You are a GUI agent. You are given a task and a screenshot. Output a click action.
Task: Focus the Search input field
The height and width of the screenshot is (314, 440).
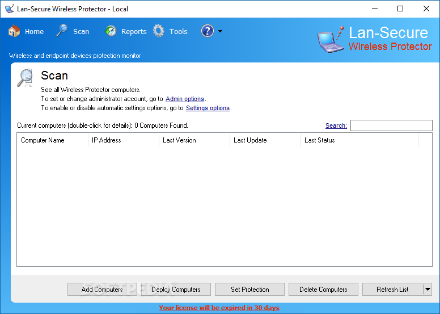tap(391, 125)
